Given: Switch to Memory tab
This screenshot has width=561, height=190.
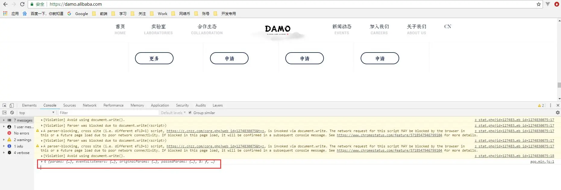Looking at the screenshot, I should 137,105.
